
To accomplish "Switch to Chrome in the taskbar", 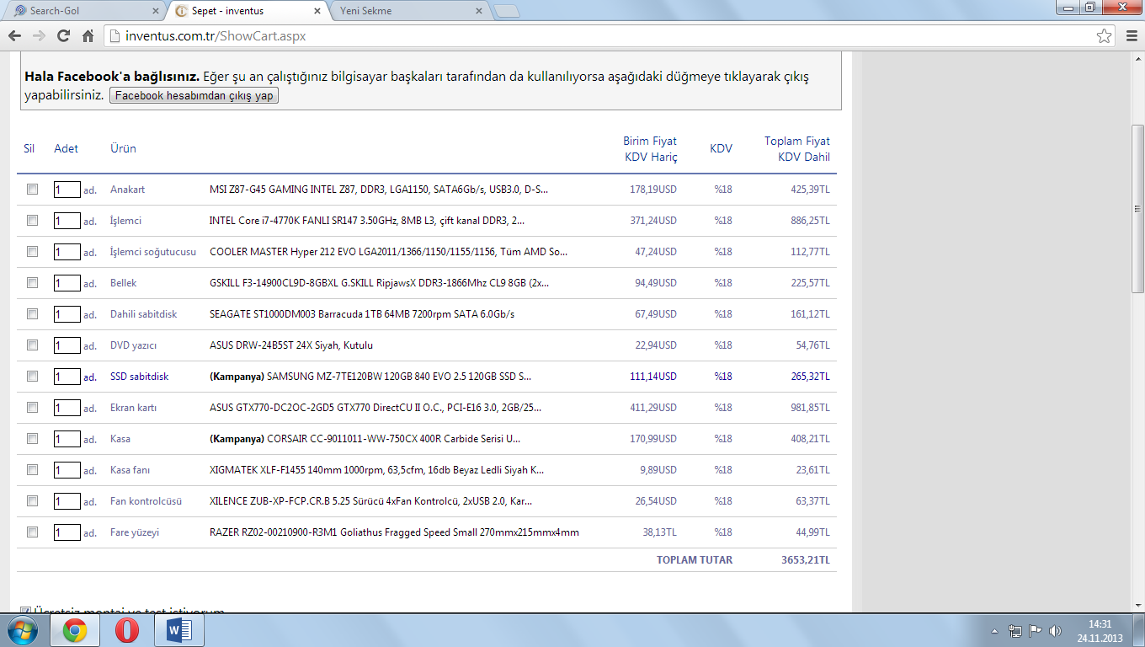I will click(75, 630).
